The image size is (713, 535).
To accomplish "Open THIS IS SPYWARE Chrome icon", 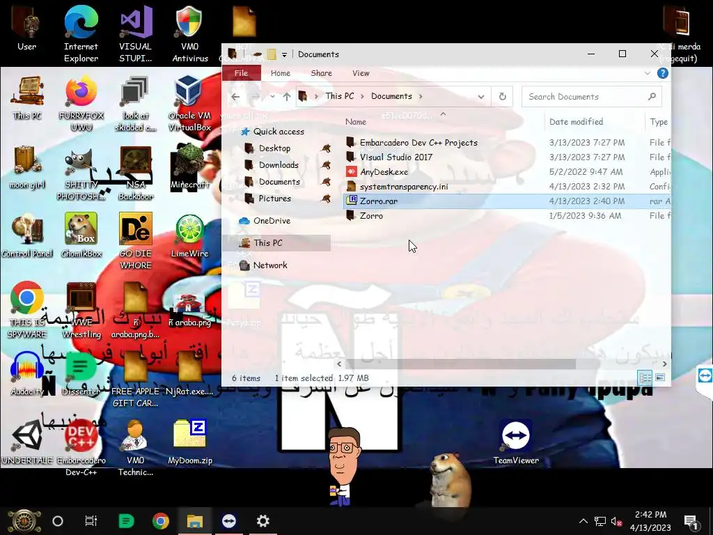I will click(27, 310).
